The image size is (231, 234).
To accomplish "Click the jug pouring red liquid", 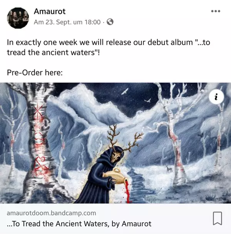I will coord(115,176).
